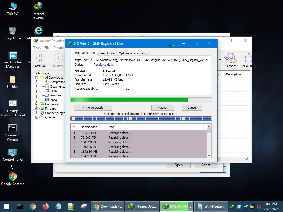
Task: Open the Utilities folder on desktop
Action: coord(12,82)
